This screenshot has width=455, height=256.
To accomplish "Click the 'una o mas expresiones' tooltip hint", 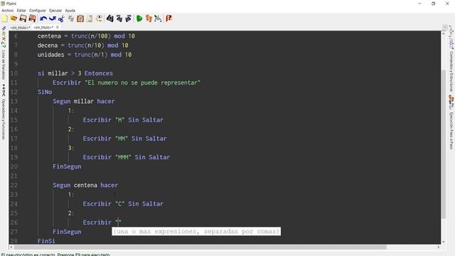I will click(x=196, y=231).
